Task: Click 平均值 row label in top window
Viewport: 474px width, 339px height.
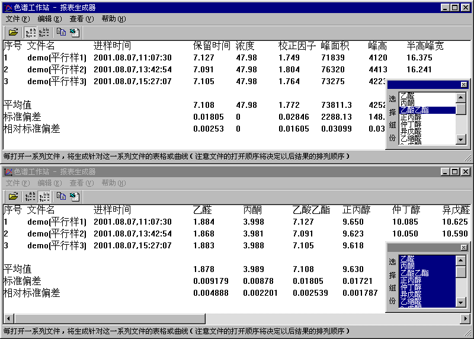Action: [x=18, y=105]
